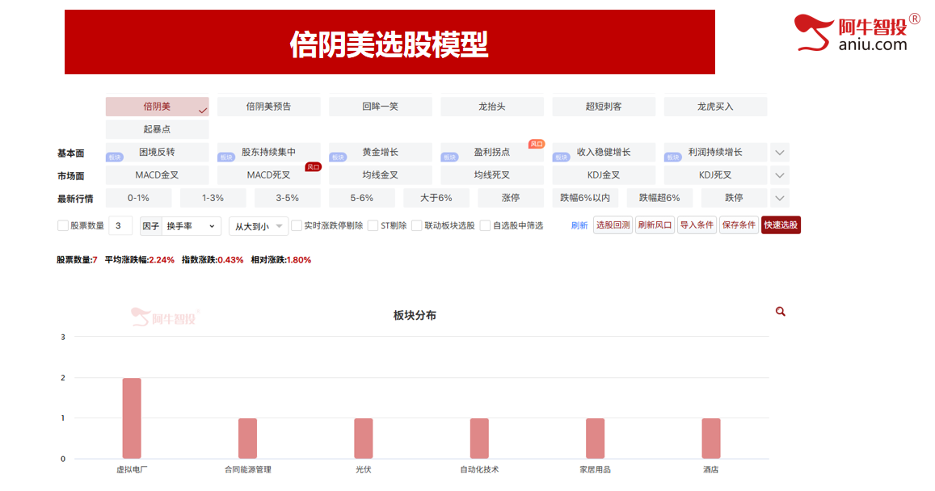Click the 板块 badge on 收入稳健增长
This screenshot has height=491, width=935.
(x=561, y=157)
